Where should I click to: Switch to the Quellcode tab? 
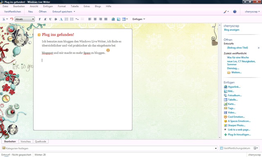coord(41,142)
